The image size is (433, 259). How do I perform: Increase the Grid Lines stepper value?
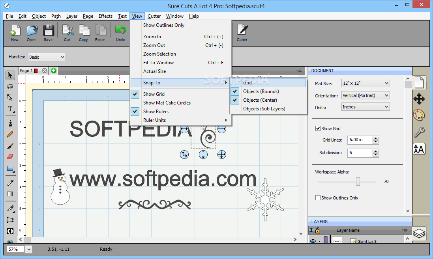point(375,138)
